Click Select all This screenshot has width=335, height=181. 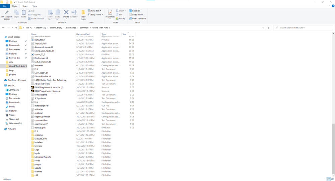(135, 11)
